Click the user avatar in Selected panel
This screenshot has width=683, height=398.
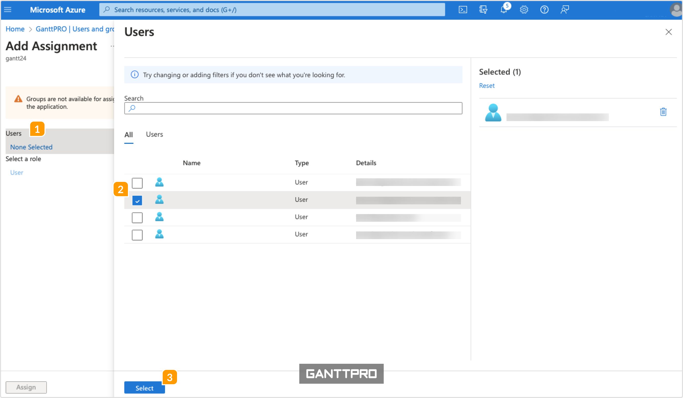[x=493, y=112]
